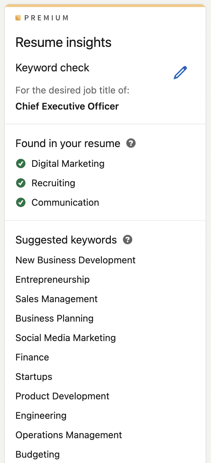Select the Digital Marketing found keyword

[68, 164]
